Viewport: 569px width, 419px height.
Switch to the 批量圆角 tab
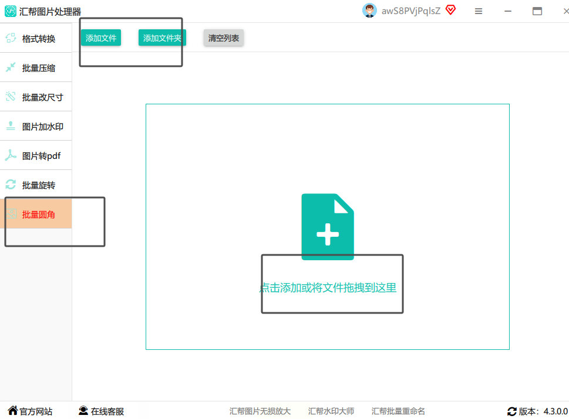36,214
